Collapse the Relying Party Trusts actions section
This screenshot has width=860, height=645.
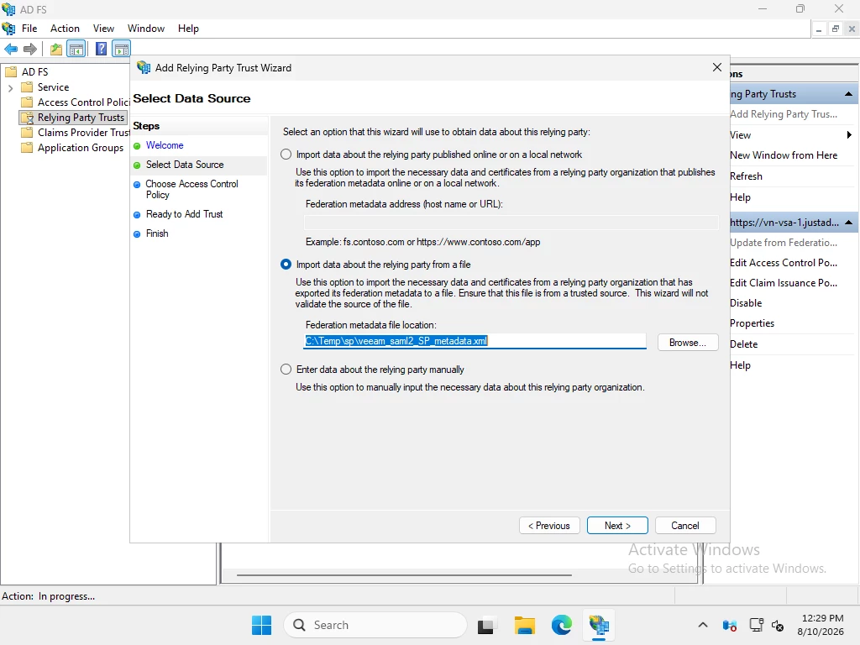(848, 94)
